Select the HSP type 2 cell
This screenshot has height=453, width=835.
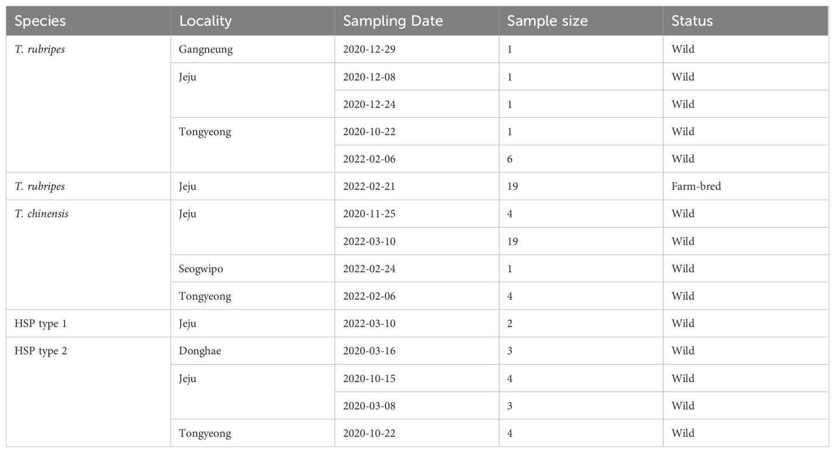point(88,392)
